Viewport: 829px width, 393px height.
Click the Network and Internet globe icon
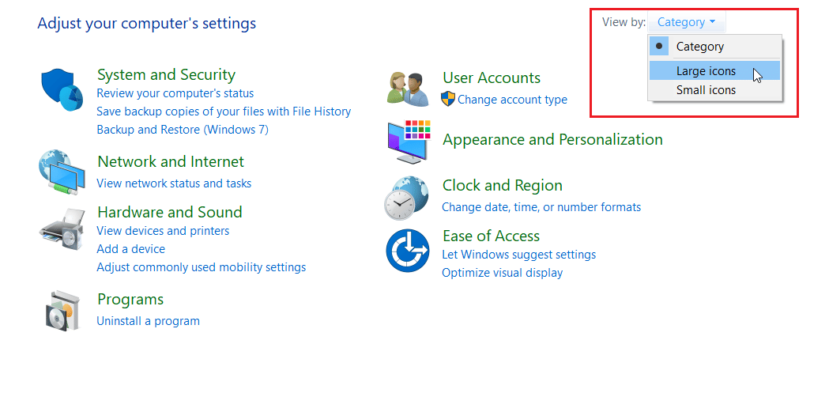[62, 173]
